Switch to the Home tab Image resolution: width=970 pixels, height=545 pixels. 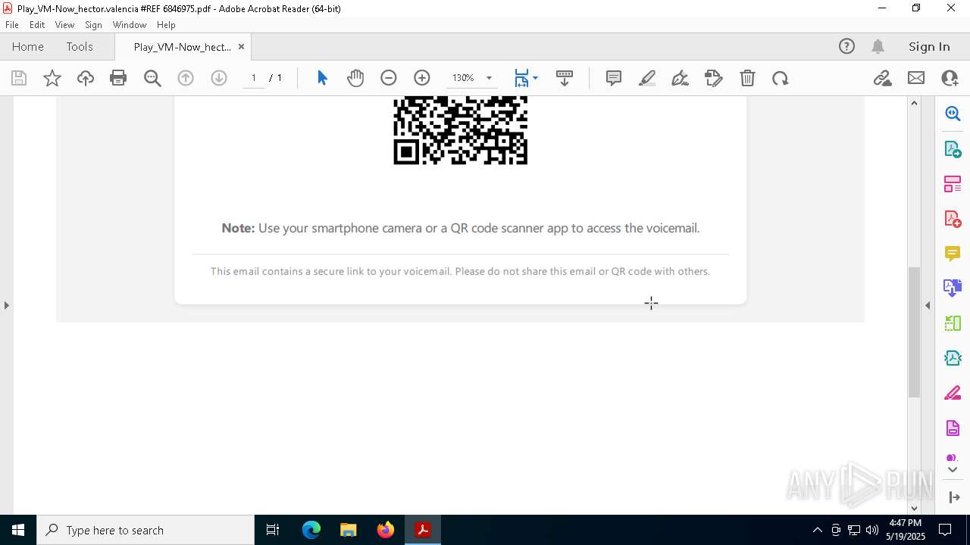[28, 46]
